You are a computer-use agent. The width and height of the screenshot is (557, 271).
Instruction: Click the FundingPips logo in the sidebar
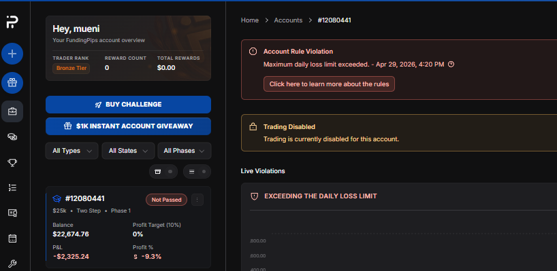coord(12,22)
